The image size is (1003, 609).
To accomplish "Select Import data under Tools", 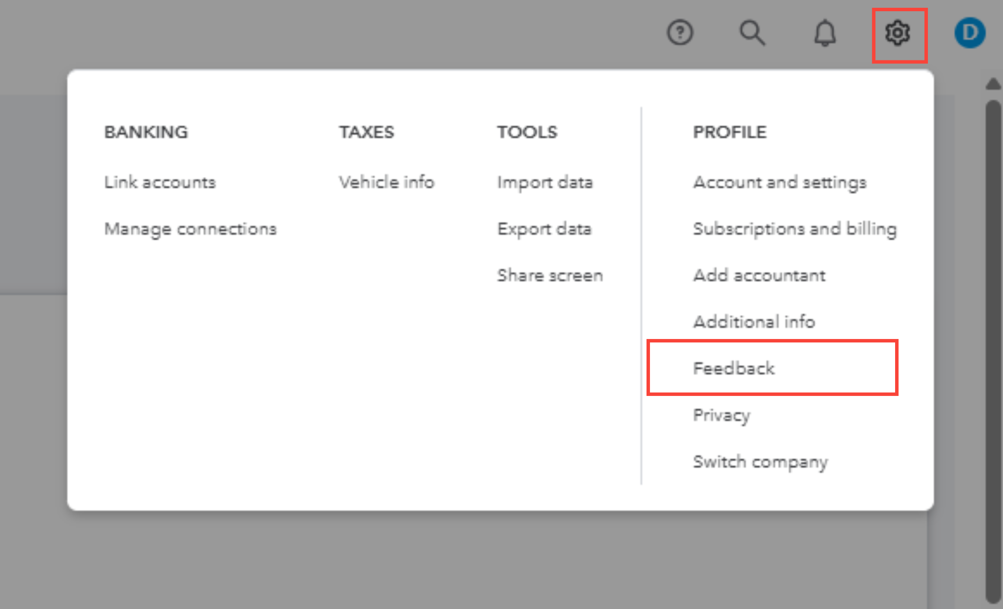I will (x=545, y=182).
